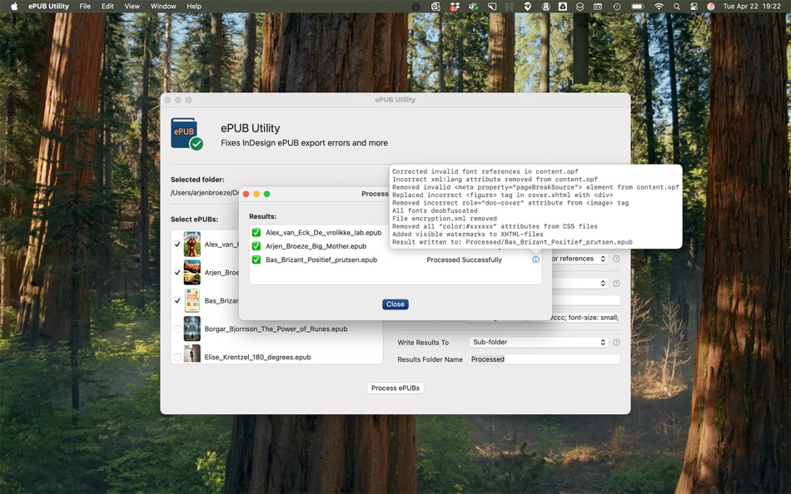Click the 'Processed Successfully' status text
Image resolution: width=791 pixels, height=494 pixels.
pos(464,259)
